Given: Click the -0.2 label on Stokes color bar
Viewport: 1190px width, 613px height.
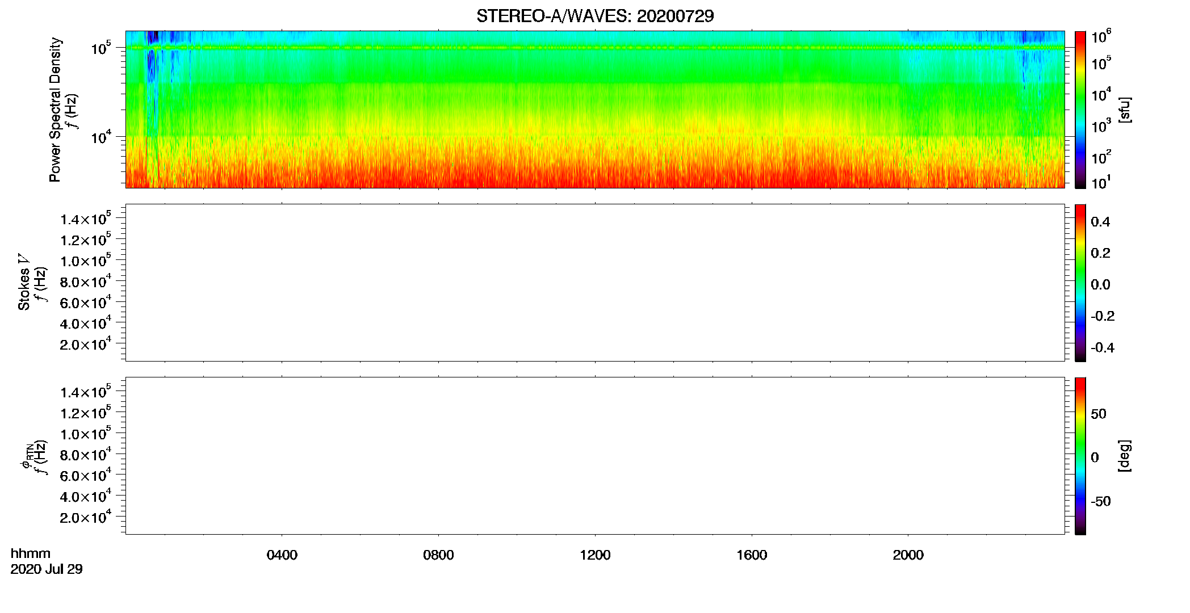Looking at the screenshot, I should [x=1102, y=316].
